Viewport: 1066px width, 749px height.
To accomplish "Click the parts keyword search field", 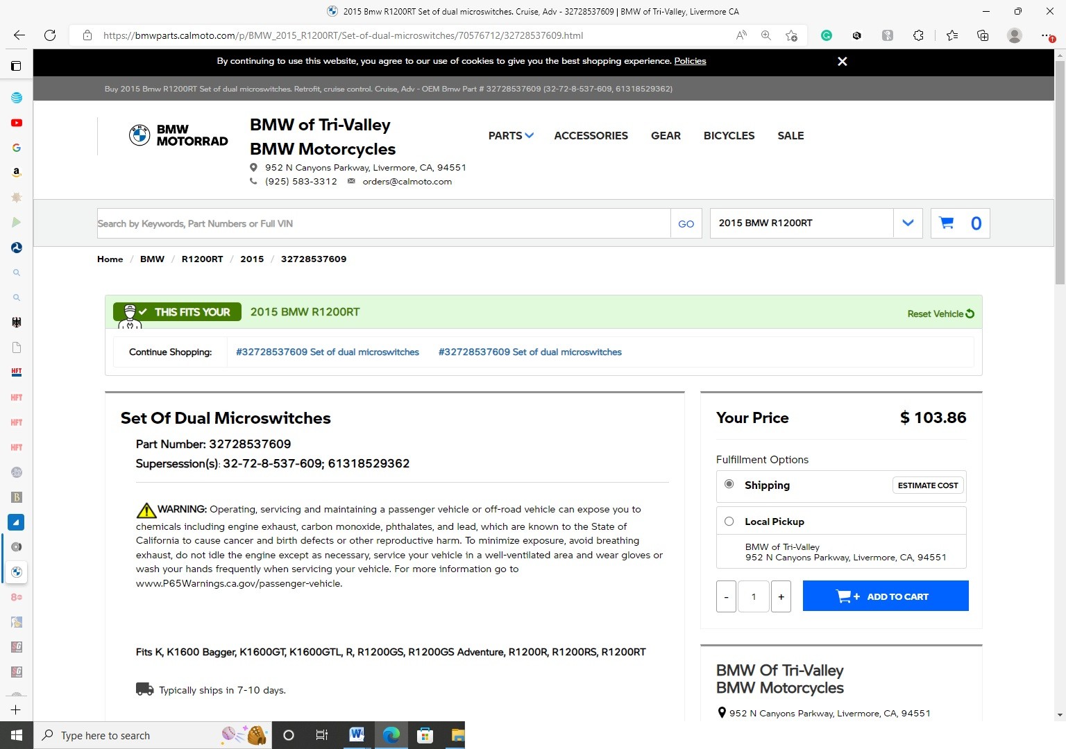I will tap(384, 223).
